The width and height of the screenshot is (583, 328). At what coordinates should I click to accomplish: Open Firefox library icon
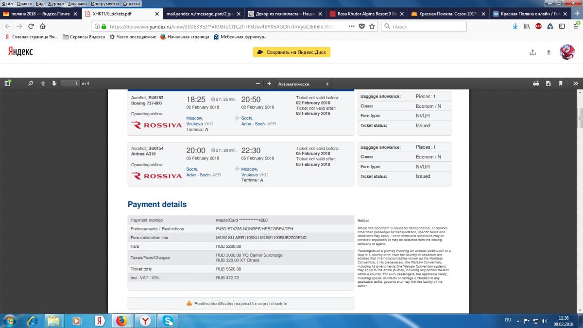(527, 26)
